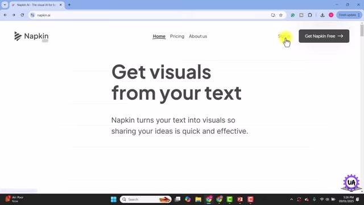Open the Windows Start menu
Image resolution: width=364 pixels, height=205 pixels.
pos(114,199)
